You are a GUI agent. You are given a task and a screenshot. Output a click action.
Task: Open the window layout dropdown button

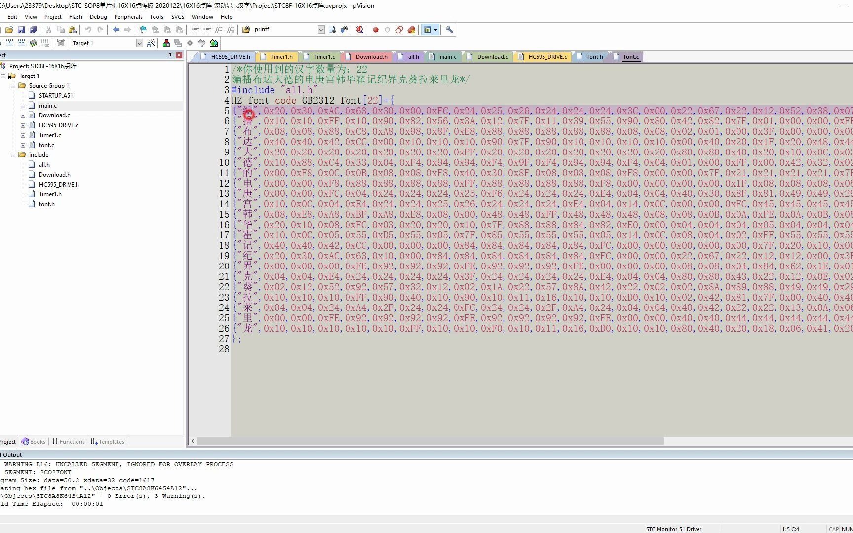click(436, 30)
